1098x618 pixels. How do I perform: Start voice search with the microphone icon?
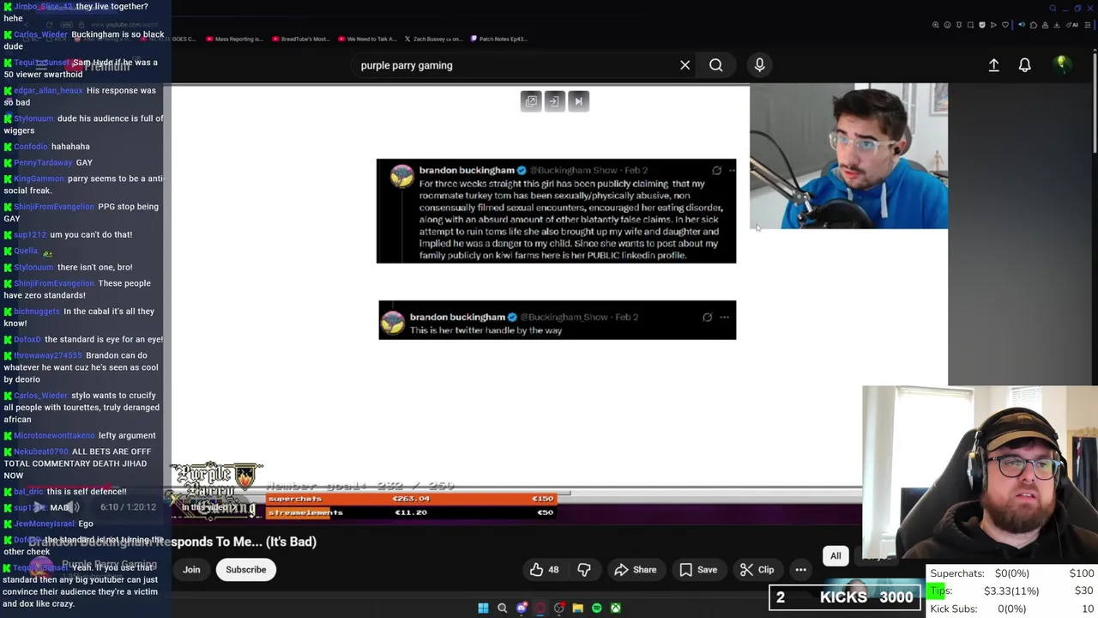(x=759, y=65)
